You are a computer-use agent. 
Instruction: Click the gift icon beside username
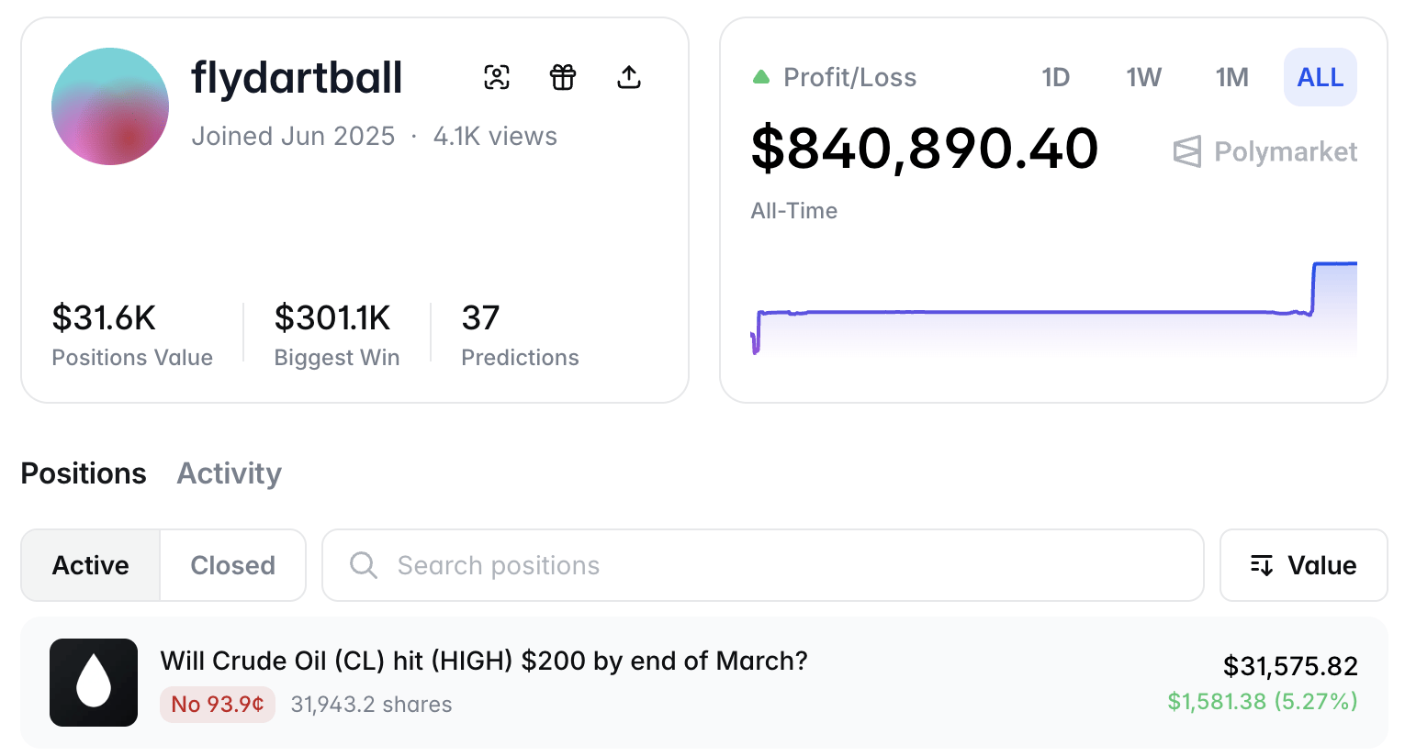[x=563, y=77]
